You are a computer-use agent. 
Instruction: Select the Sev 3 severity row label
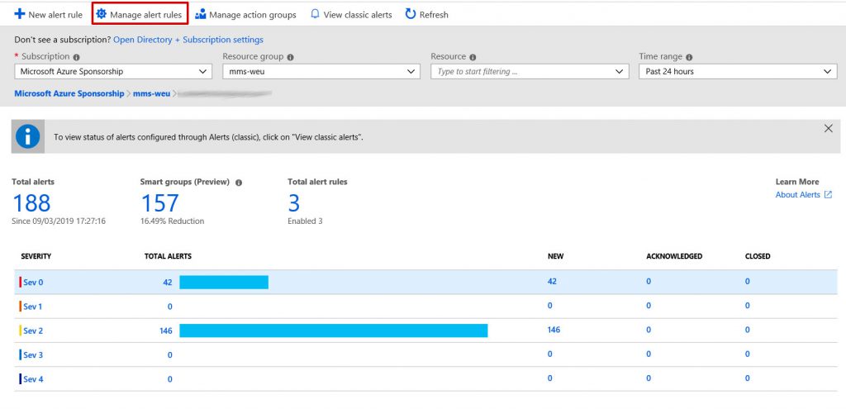[33, 355]
